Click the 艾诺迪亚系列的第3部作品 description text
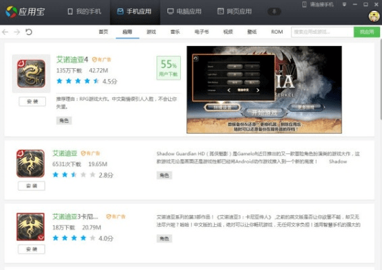 (x=258, y=221)
